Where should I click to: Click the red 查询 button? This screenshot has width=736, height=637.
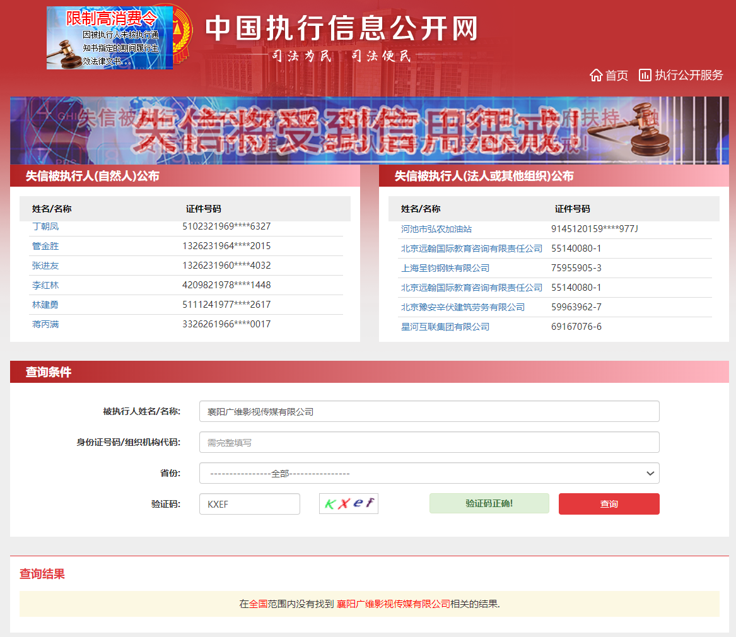(609, 504)
